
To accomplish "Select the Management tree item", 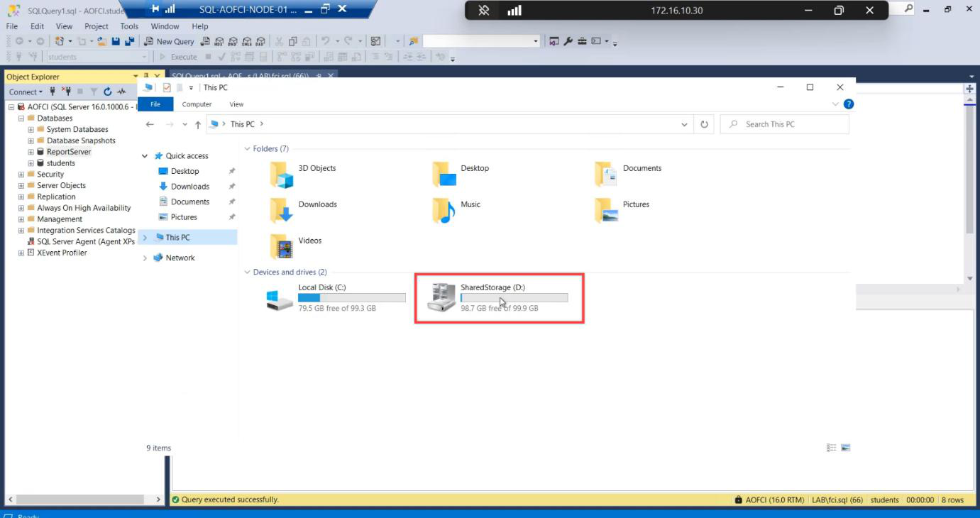I will coord(60,219).
